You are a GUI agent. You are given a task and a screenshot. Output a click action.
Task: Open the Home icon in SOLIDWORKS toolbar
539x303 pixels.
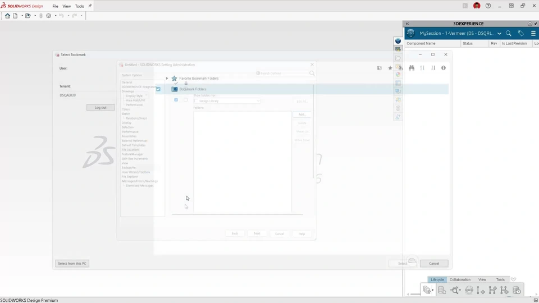click(x=7, y=16)
